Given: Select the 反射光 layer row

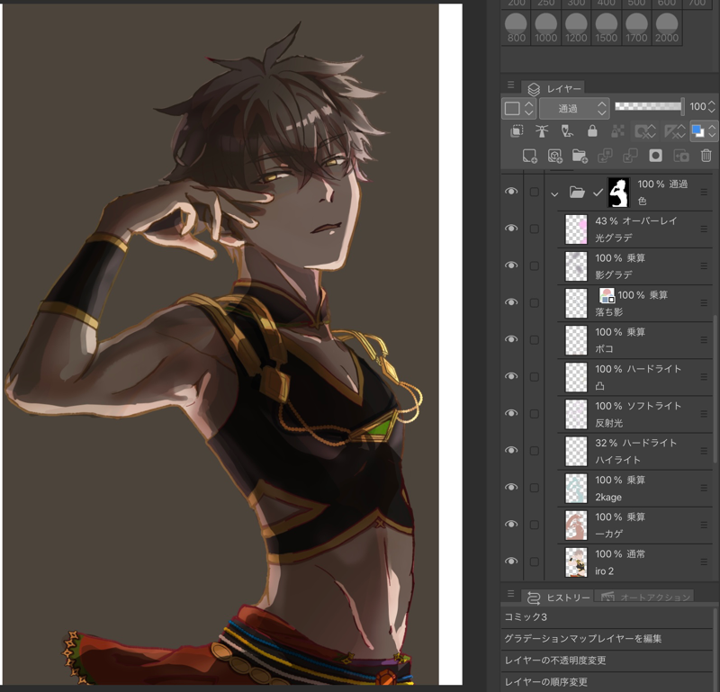Looking at the screenshot, I should click(635, 414).
